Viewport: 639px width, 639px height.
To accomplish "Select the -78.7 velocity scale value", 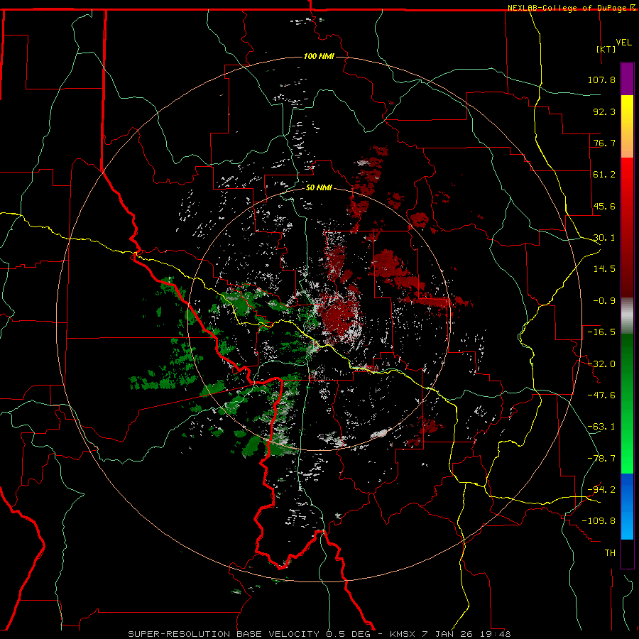I will pyautogui.click(x=601, y=459).
